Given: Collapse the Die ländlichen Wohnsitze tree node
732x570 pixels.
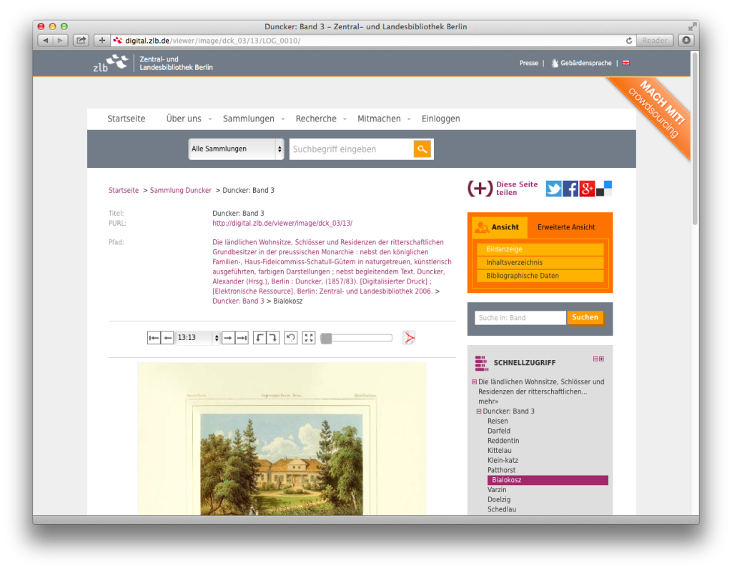Looking at the screenshot, I should 475,382.
